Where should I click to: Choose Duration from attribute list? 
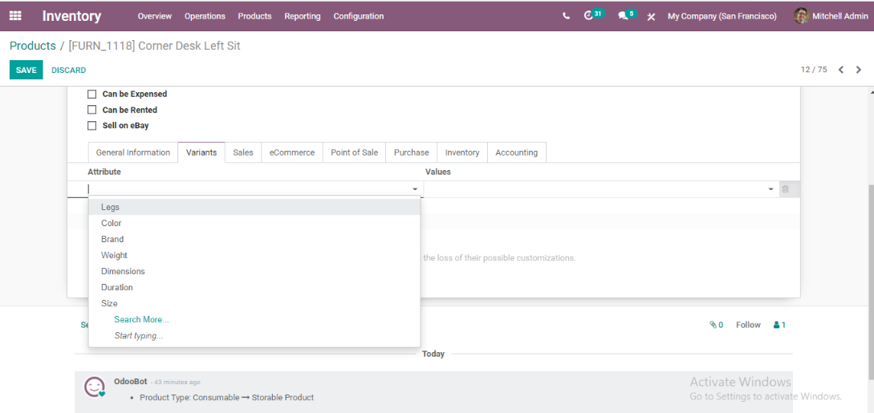click(x=254, y=288)
